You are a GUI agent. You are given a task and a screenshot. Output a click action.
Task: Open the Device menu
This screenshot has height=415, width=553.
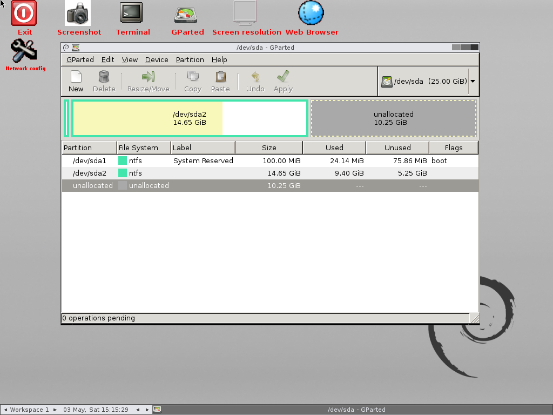(157, 59)
